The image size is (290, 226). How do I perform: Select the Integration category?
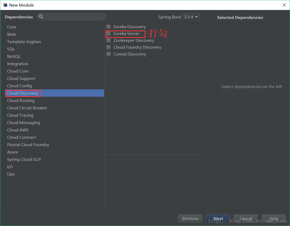[x=55, y=64]
